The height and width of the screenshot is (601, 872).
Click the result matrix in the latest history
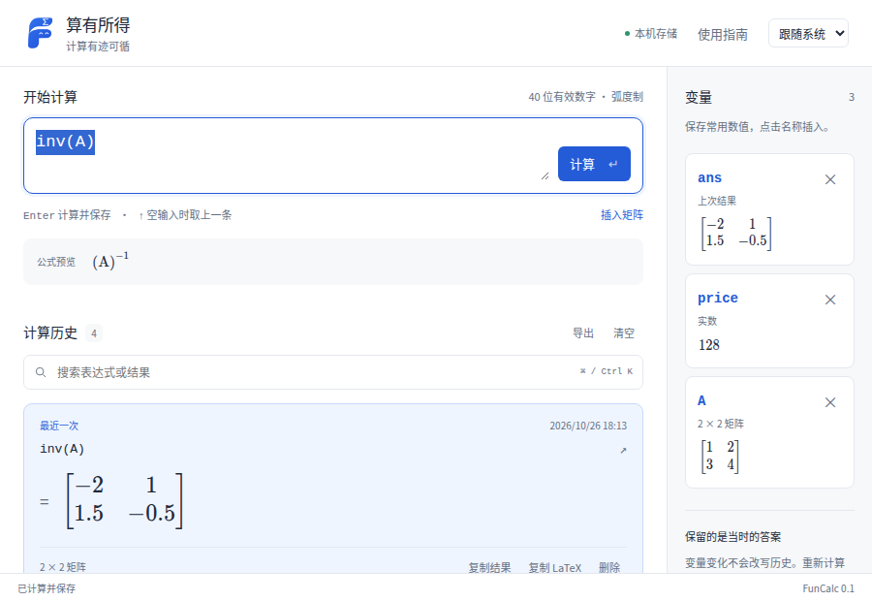click(125, 500)
